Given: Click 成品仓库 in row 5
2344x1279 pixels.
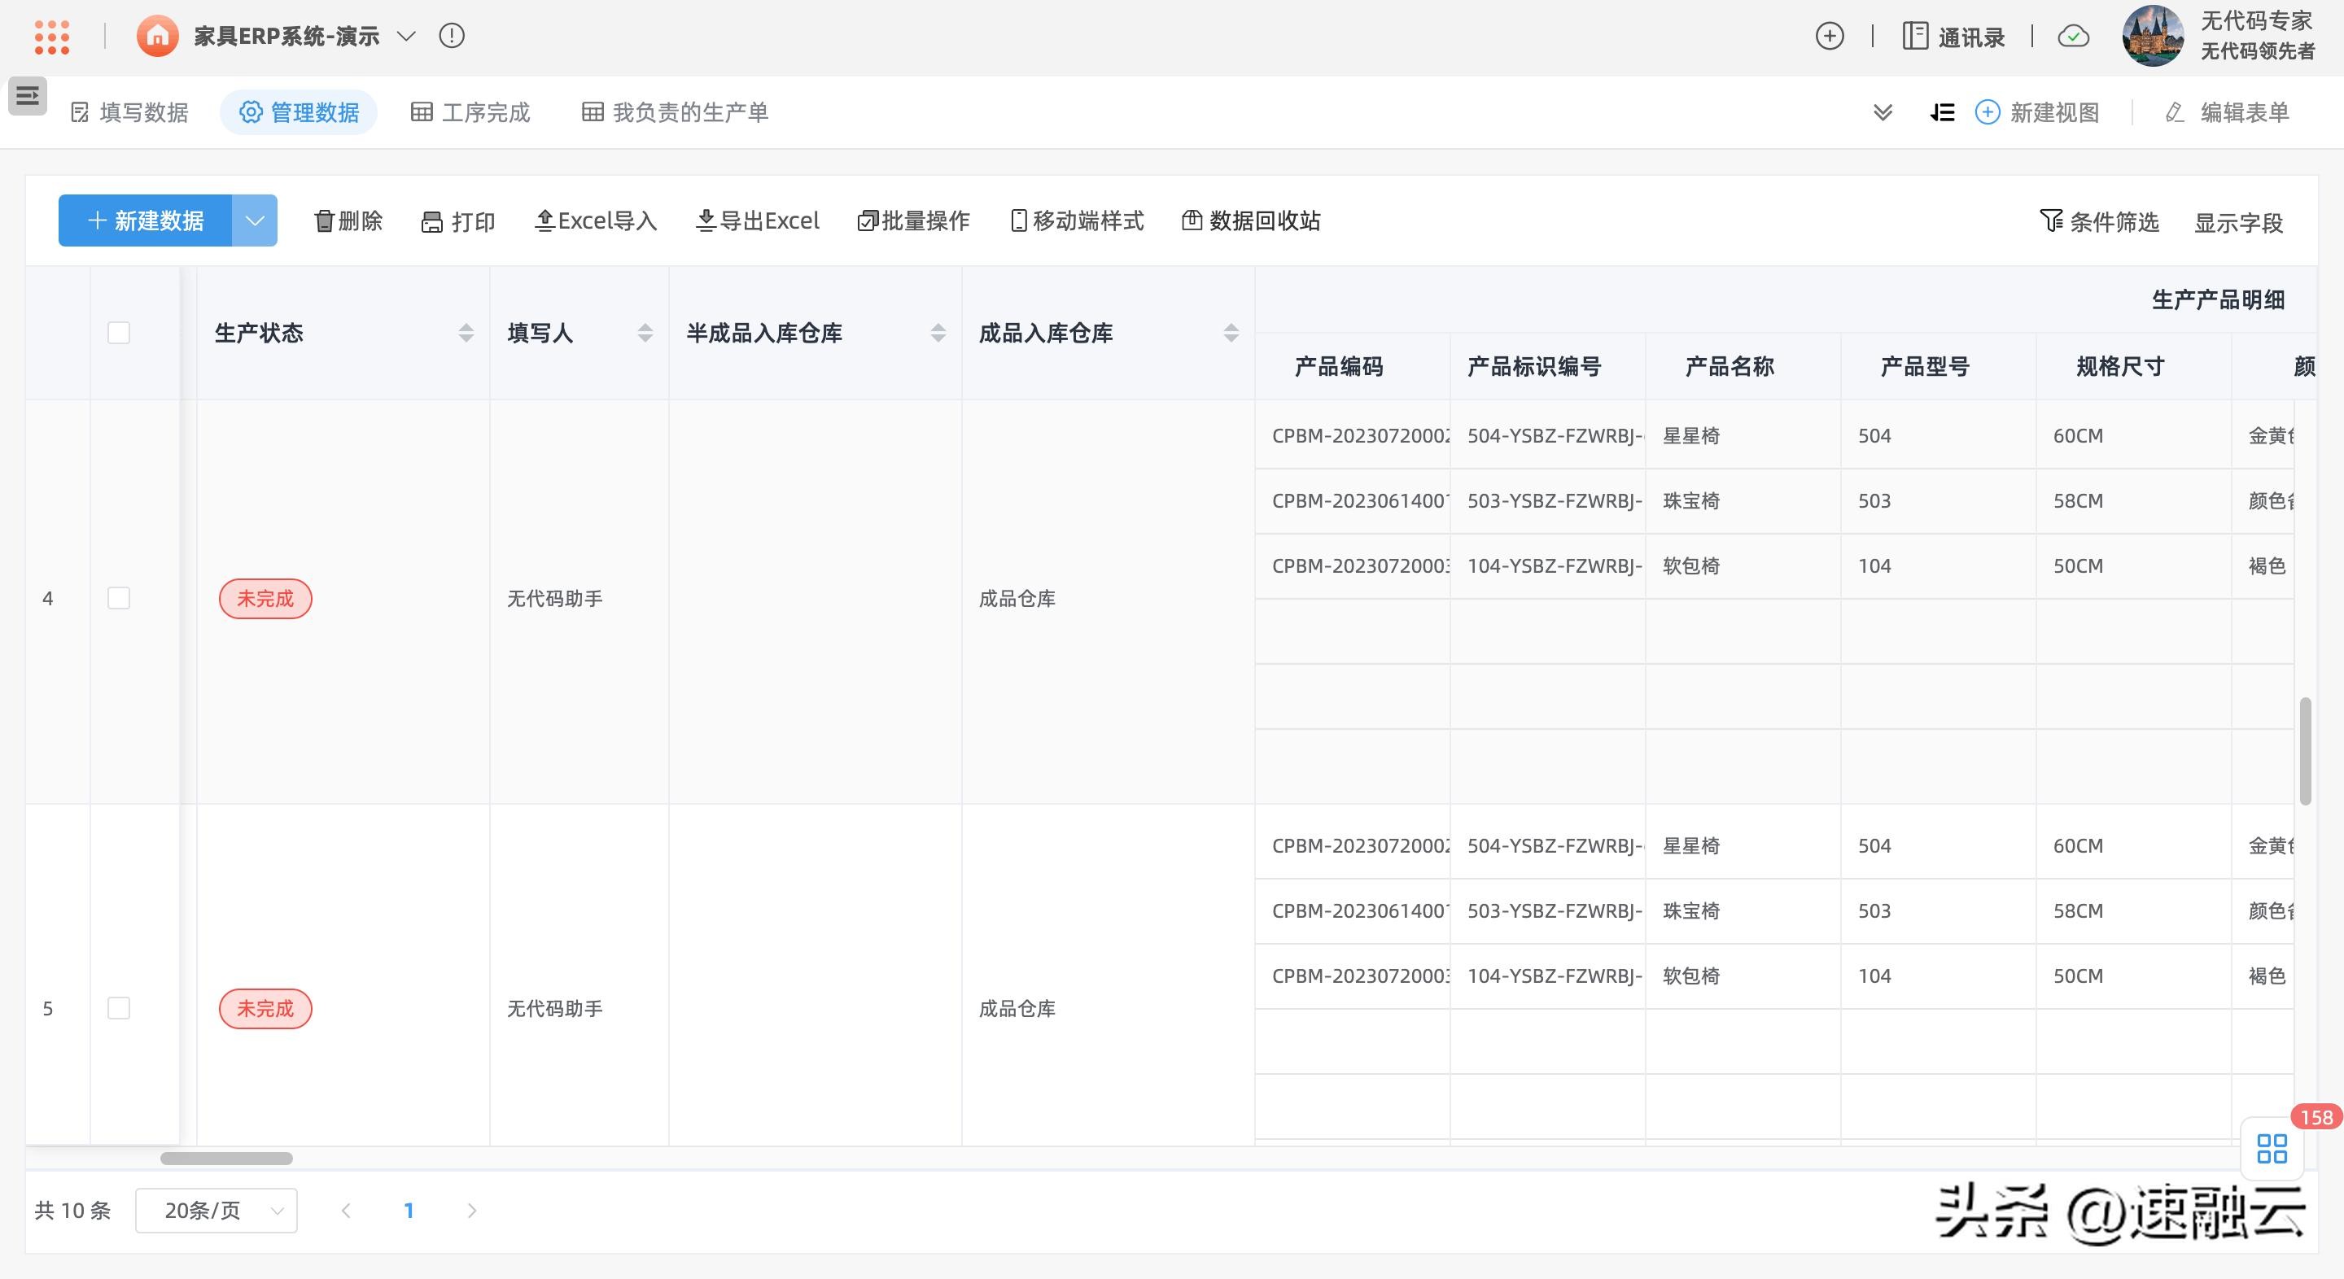Looking at the screenshot, I should tap(1017, 1009).
